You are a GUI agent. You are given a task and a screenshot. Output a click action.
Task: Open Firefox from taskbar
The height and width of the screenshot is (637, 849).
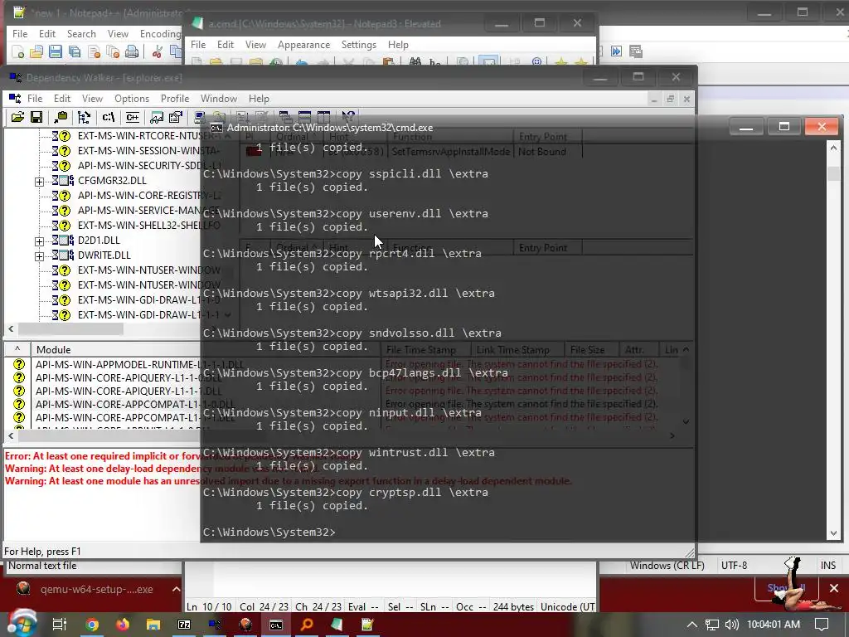tap(123, 625)
